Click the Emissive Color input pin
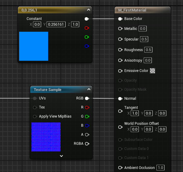 [x=120, y=71]
